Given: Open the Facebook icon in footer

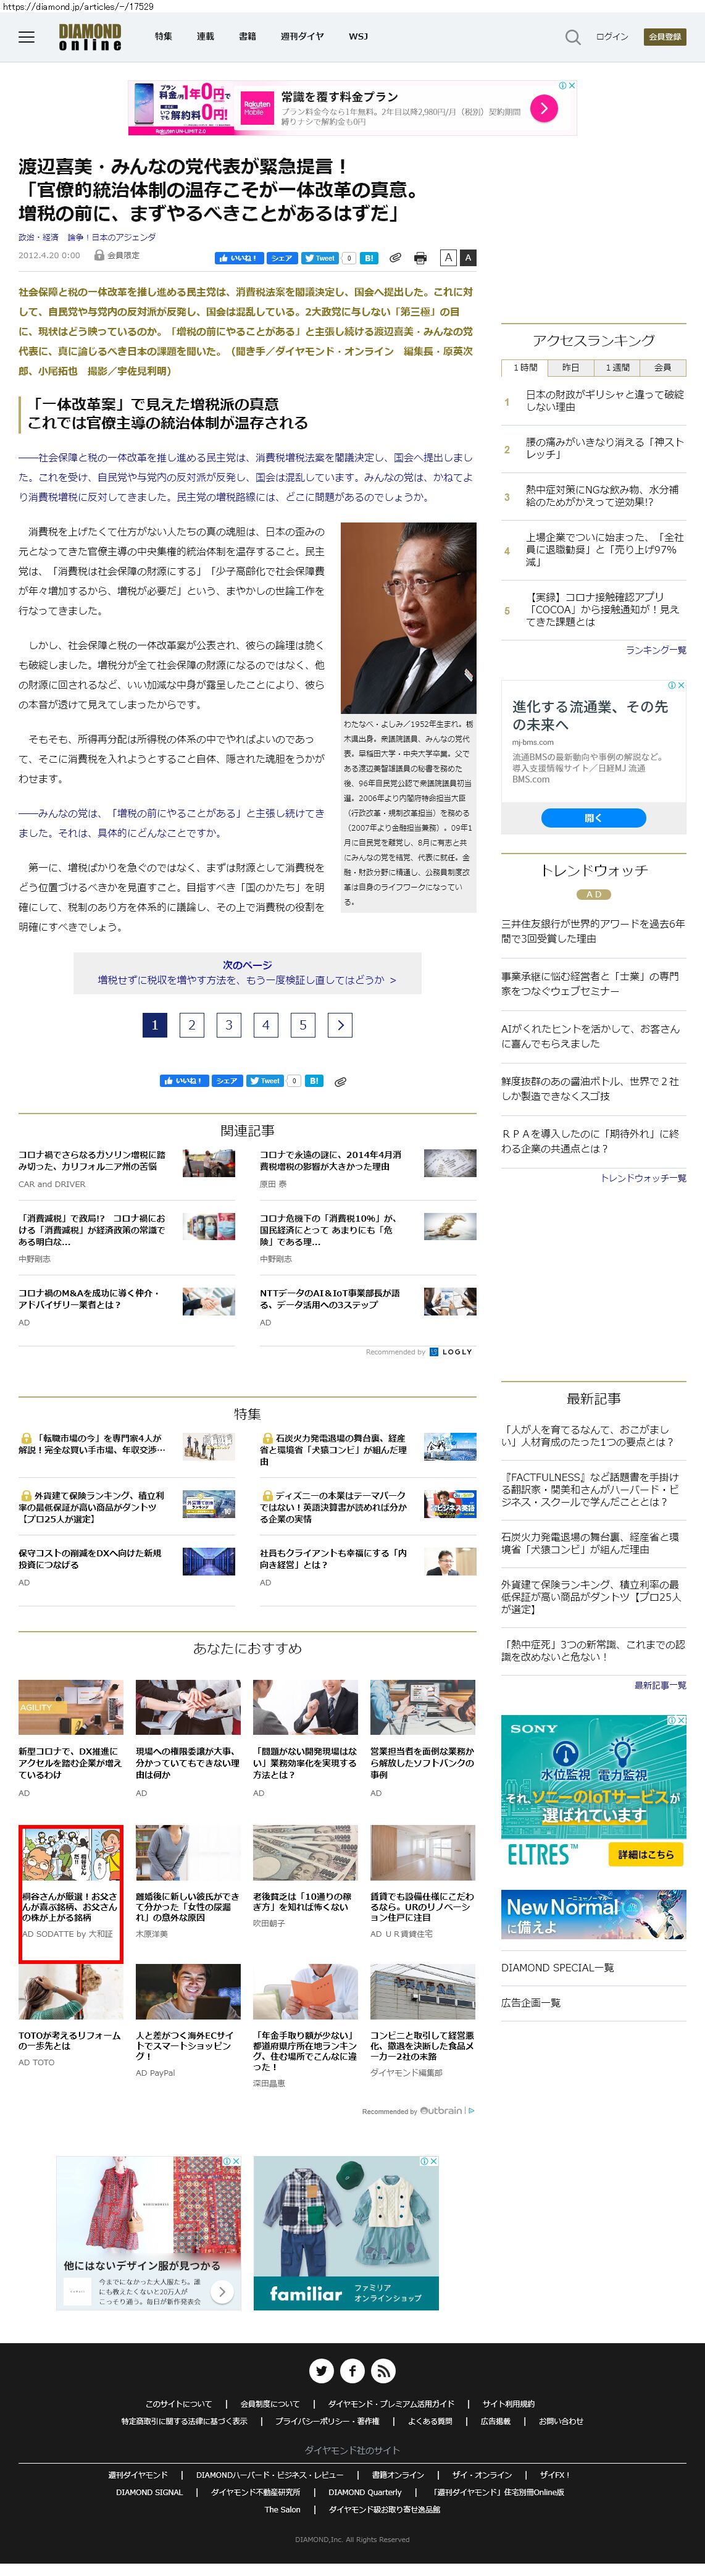Looking at the screenshot, I should coord(353,2370).
